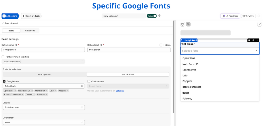Choose Roboto Condensed in the font list
The width and height of the screenshot is (263, 126).
(x=220, y=87)
